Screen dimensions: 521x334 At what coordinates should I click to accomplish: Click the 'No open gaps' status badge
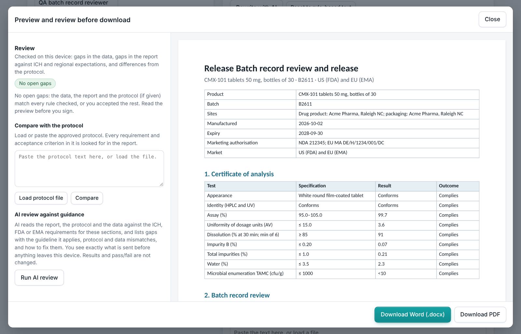(35, 83)
